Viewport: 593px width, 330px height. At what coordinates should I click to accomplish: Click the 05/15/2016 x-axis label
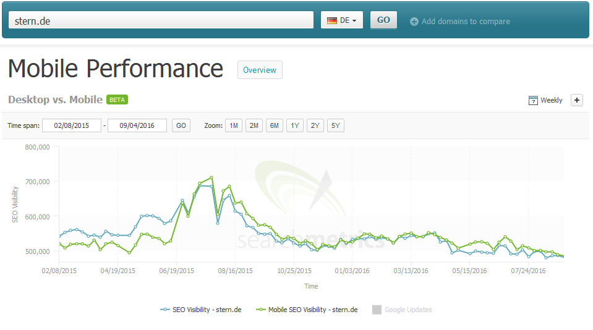[470, 271]
